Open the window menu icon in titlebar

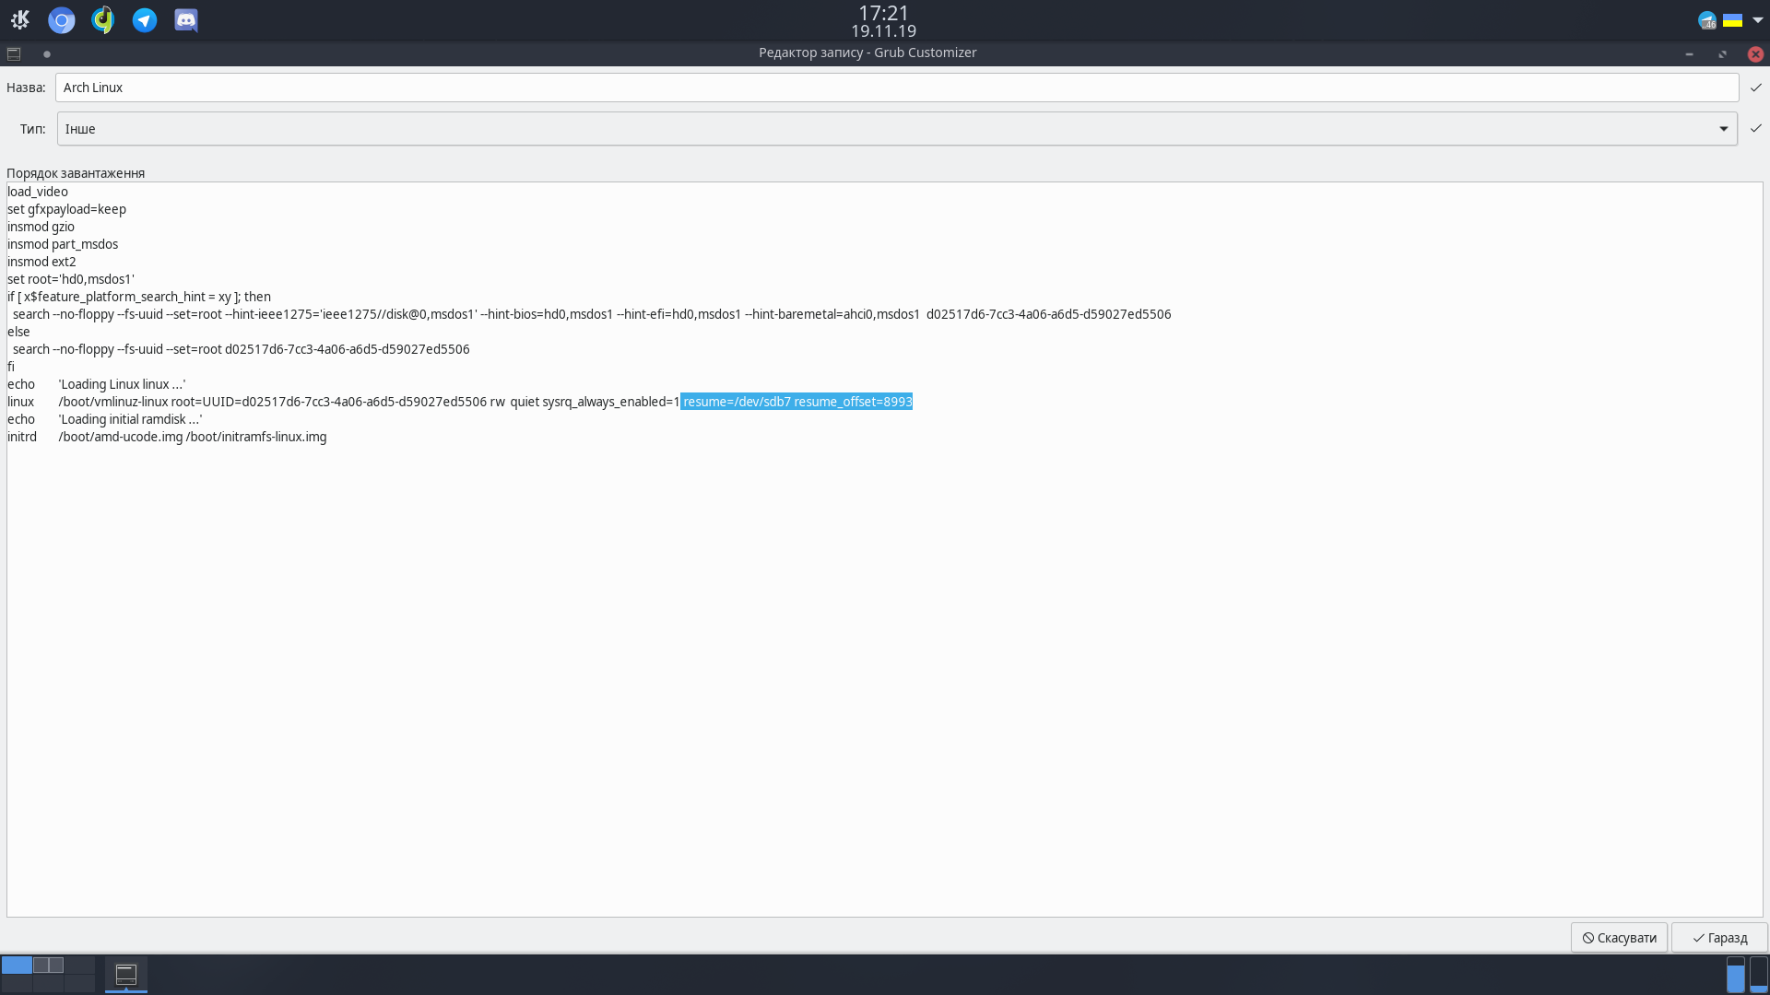pyautogui.click(x=14, y=53)
